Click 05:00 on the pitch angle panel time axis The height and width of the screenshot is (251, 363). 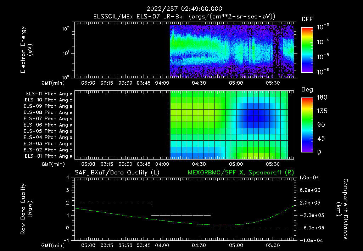click(236, 164)
